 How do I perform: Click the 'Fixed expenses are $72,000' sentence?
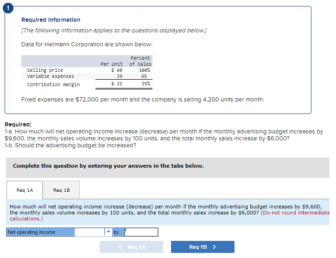click(143, 100)
